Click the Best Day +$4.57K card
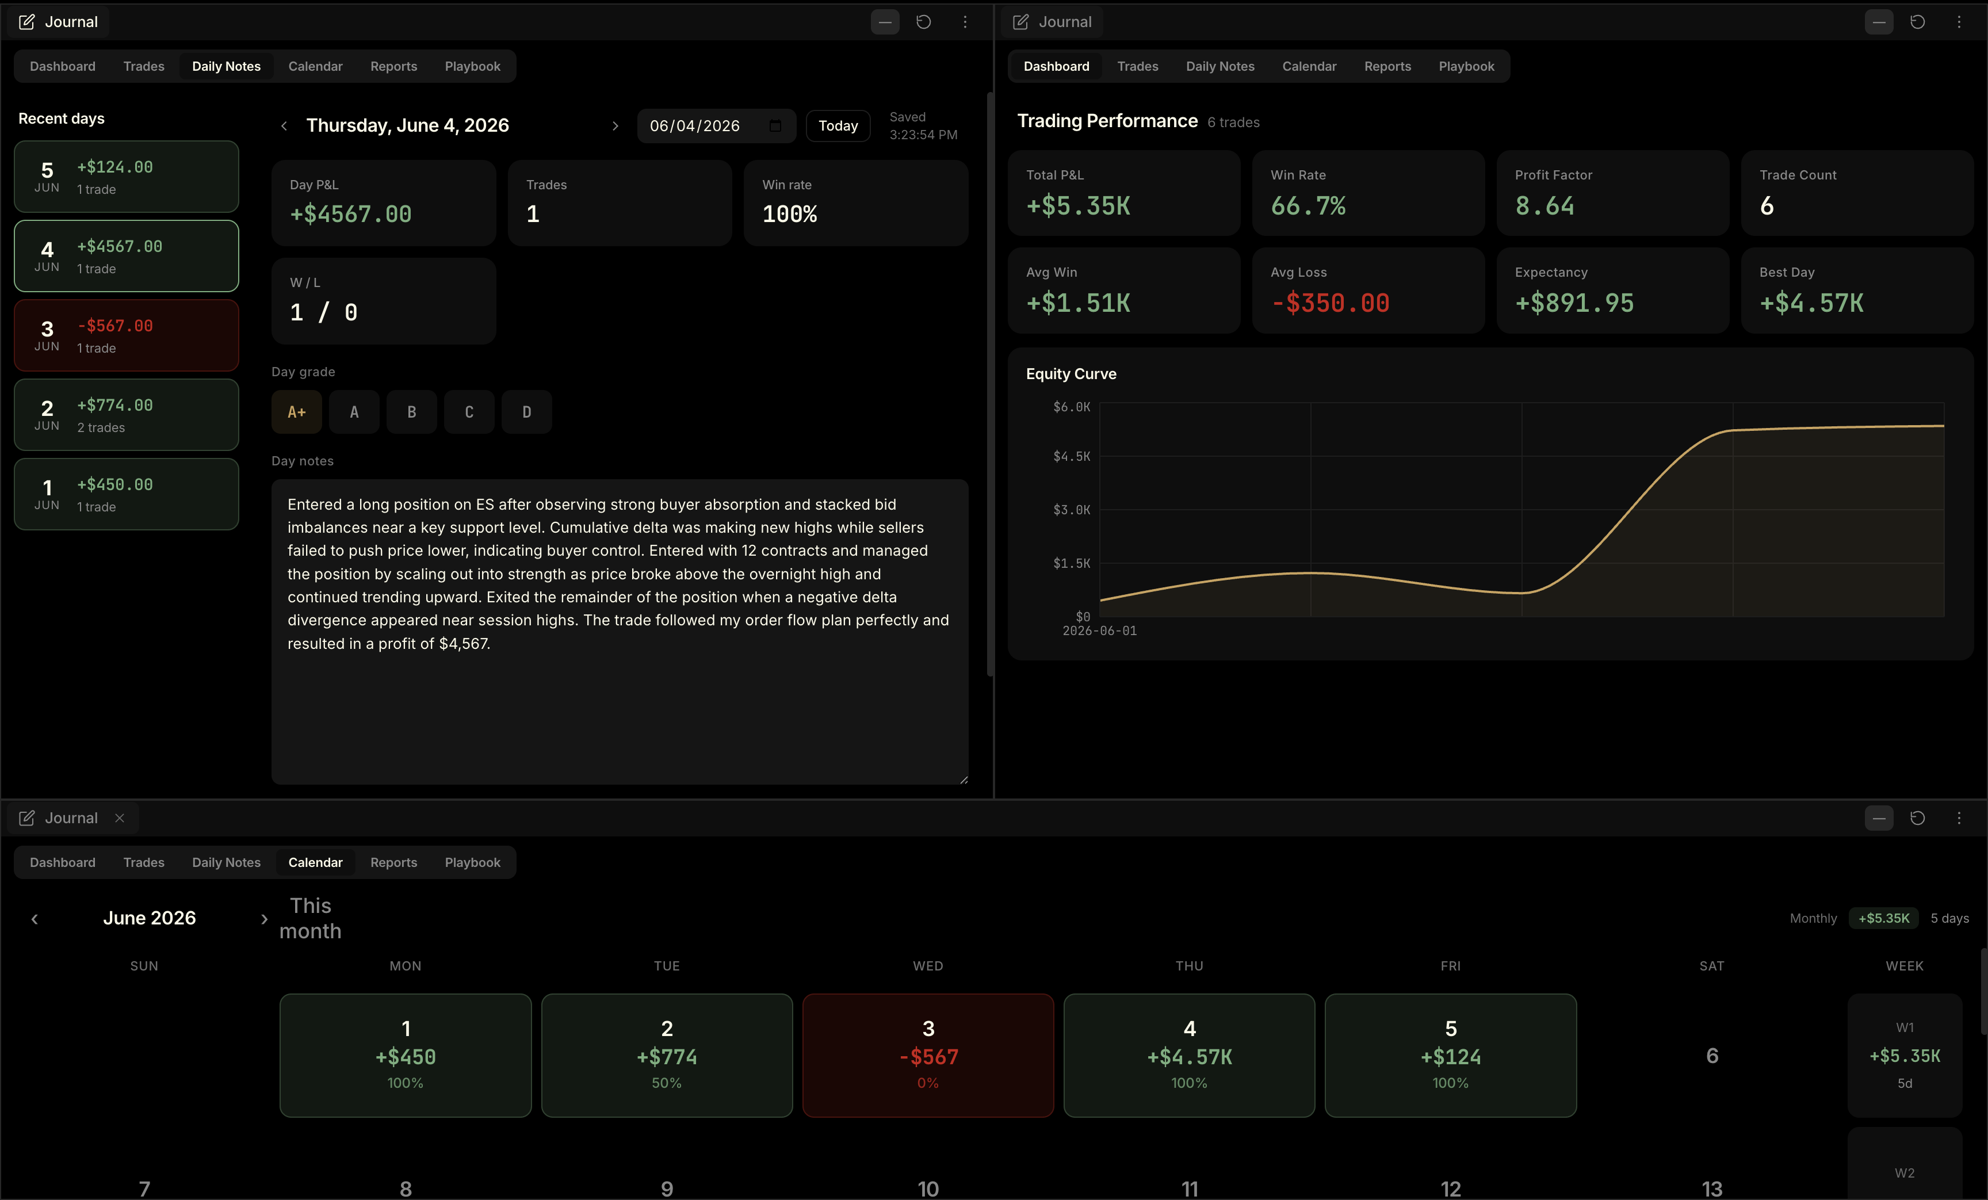 (x=1857, y=291)
